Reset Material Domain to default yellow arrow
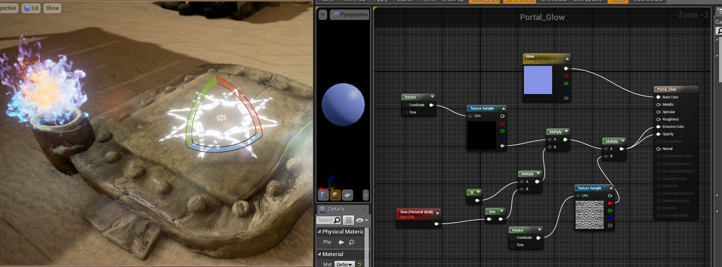The image size is (722, 267). click(359, 264)
